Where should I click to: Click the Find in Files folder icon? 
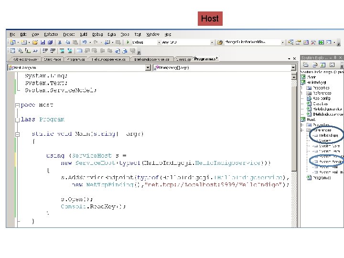220,42
